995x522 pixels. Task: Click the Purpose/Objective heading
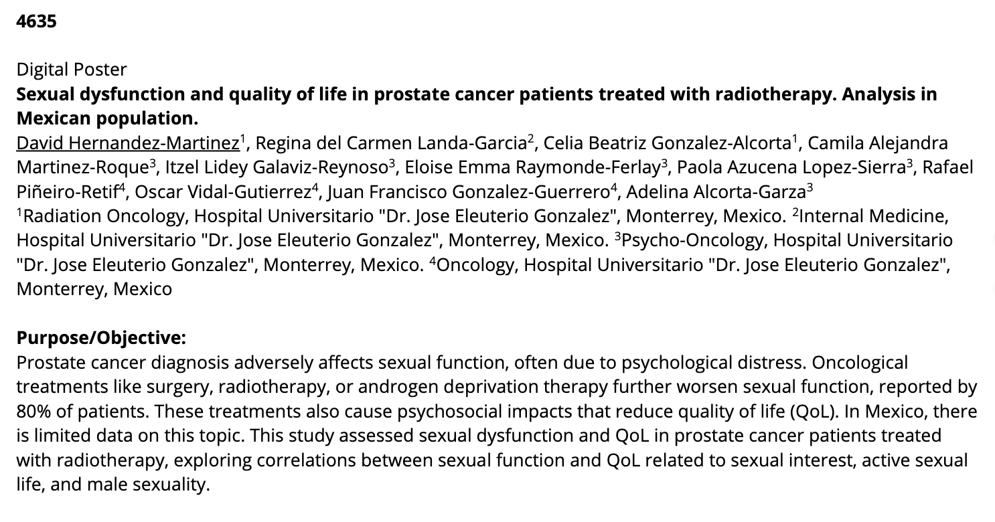(x=100, y=338)
